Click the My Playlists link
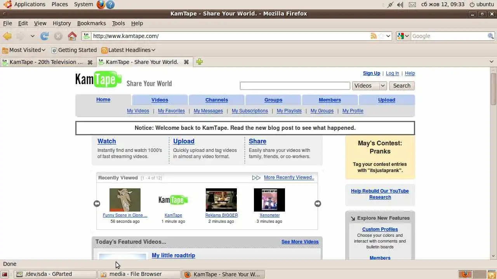Image resolution: width=497 pixels, height=279 pixels. [x=289, y=111]
